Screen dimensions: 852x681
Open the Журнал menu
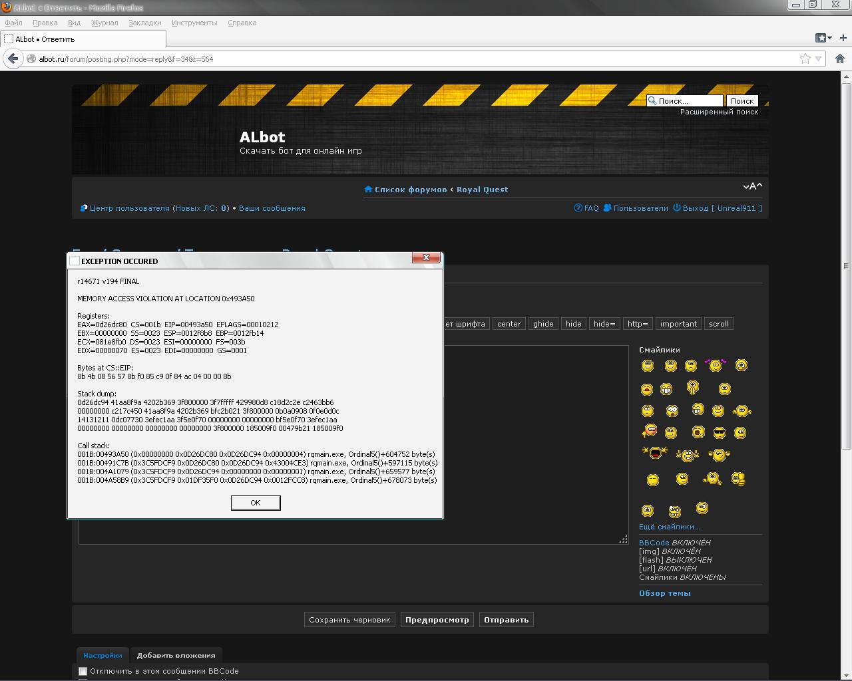(x=105, y=23)
